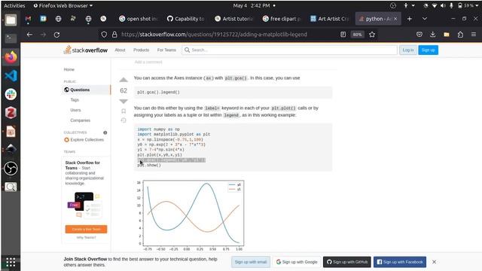Screen dimensions: 482x271
Task: Go back to the previous page
Action: click(x=29, y=35)
